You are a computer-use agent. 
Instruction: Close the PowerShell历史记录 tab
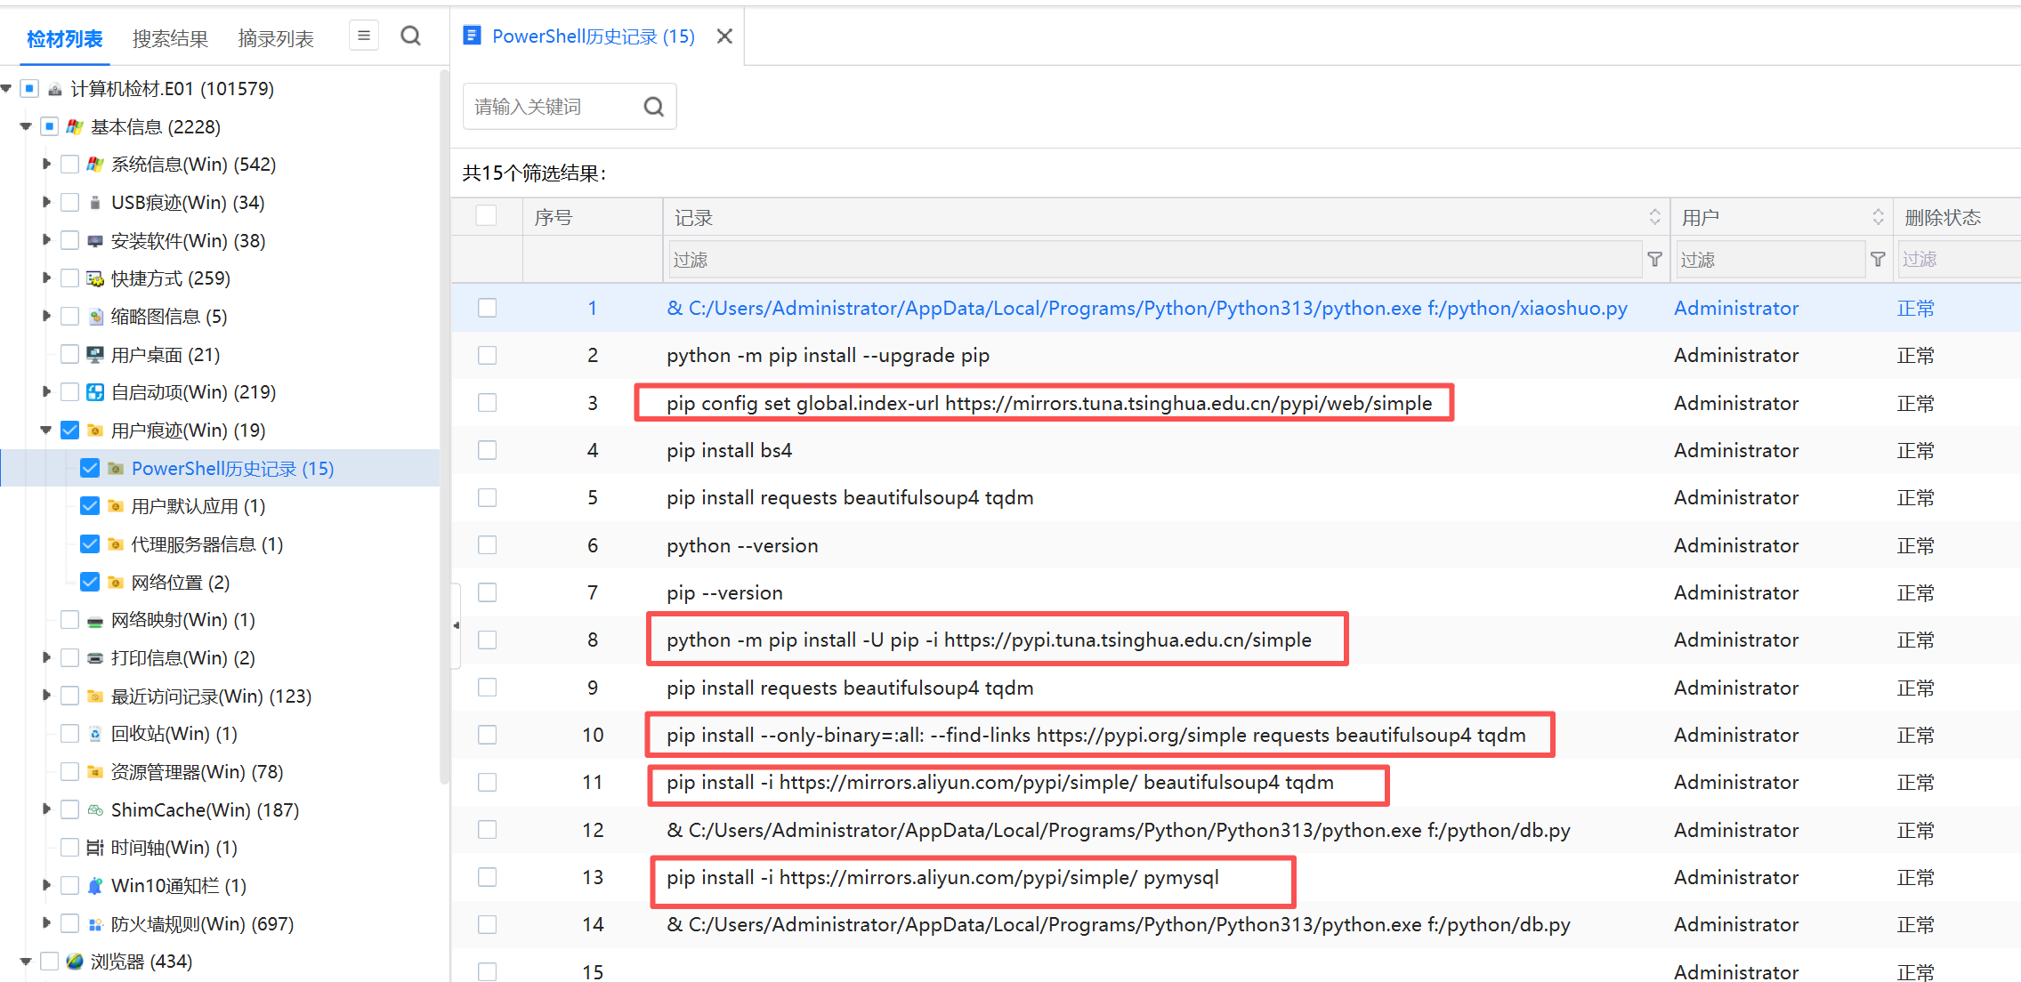724,36
